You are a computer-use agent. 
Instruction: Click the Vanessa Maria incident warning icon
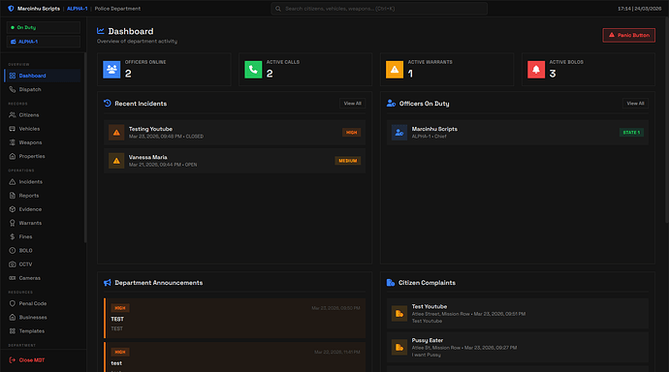pyautogui.click(x=116, y=161)
